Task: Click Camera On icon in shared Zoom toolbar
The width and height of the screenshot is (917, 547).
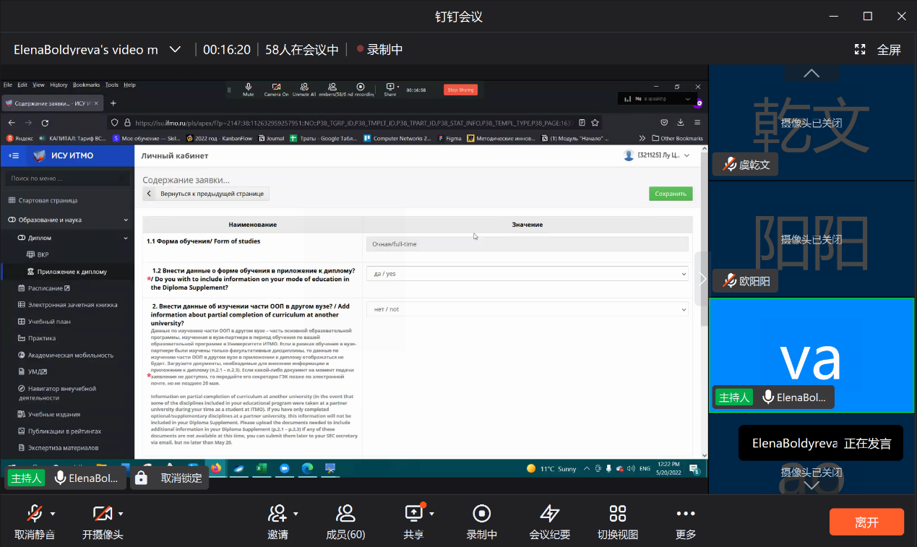Action: (x=276, y=90)
